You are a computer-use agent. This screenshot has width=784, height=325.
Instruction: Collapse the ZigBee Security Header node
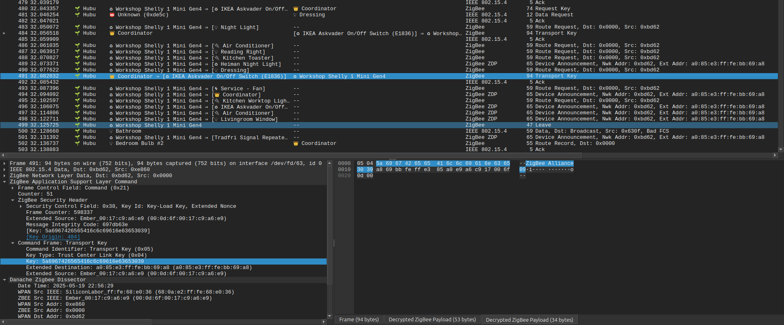(x=13, y=200)
